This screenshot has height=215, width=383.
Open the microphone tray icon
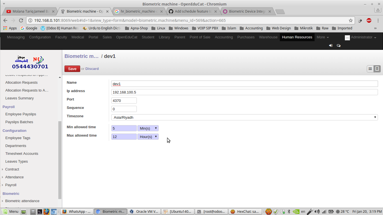coord(310,212)
